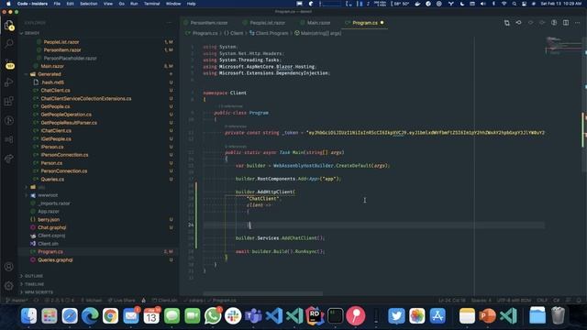Click the Spaces: 4 indentation setting
587x330 pixels.
coord(481,301)
